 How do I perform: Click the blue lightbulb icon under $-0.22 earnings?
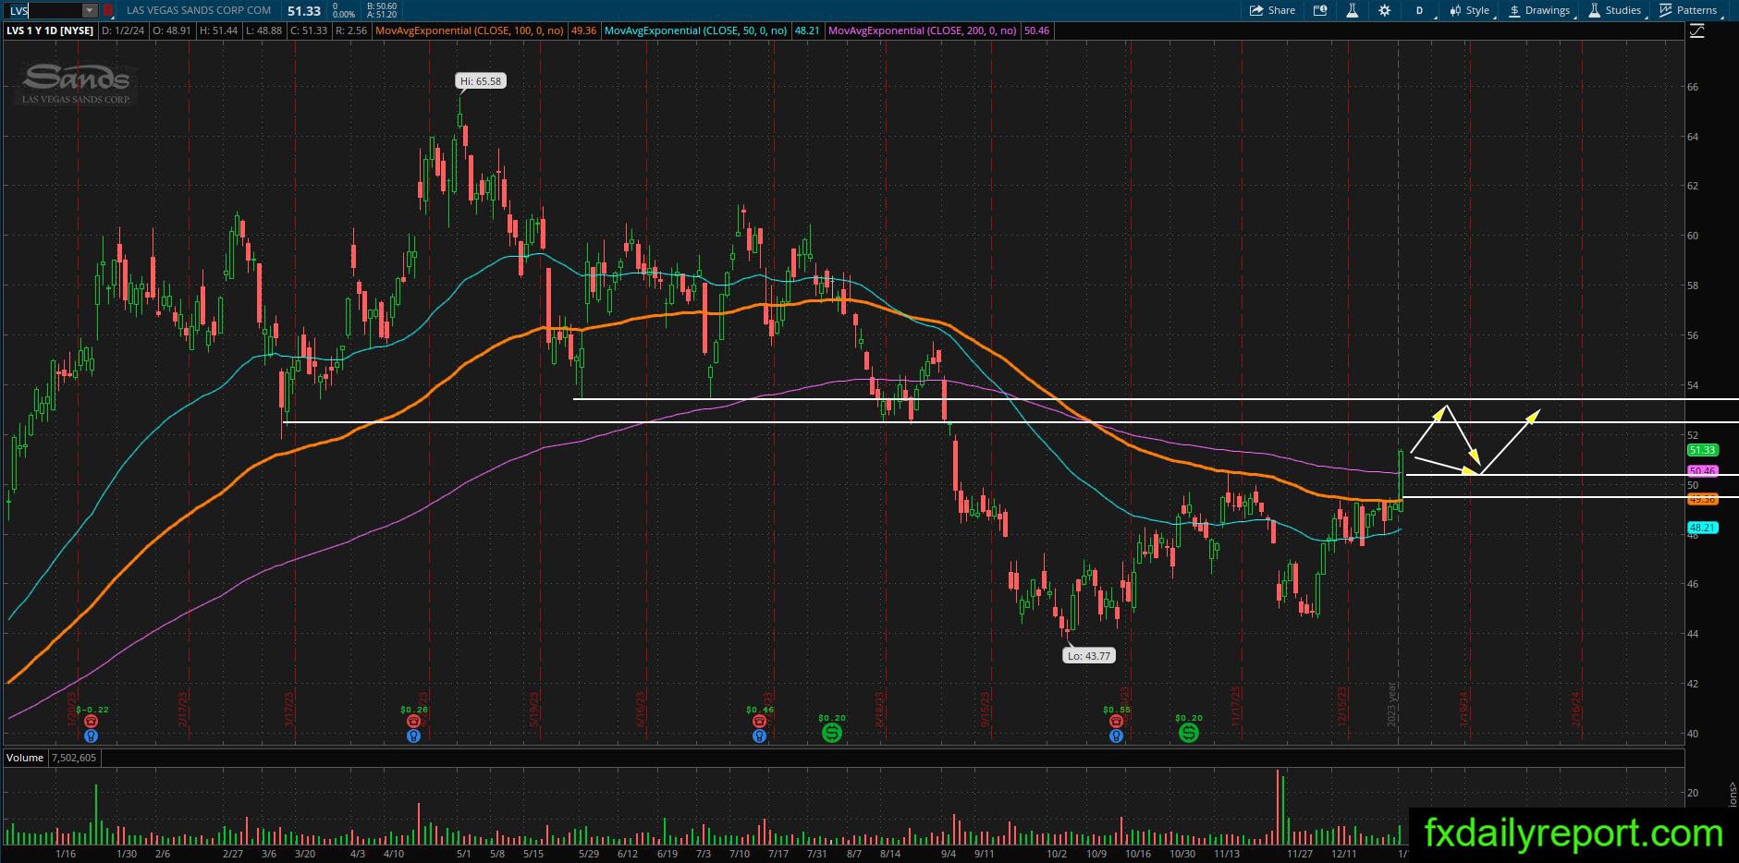pyautogui.click(x=91, y=735)
